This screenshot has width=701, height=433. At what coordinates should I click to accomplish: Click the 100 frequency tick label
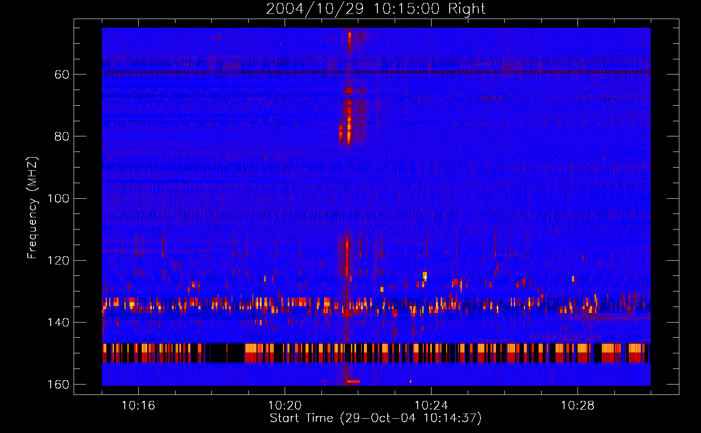(58, 199)
